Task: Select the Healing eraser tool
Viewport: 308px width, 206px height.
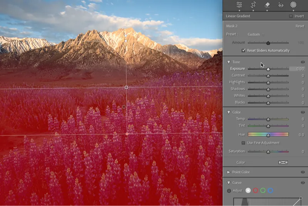Action: 267,5
